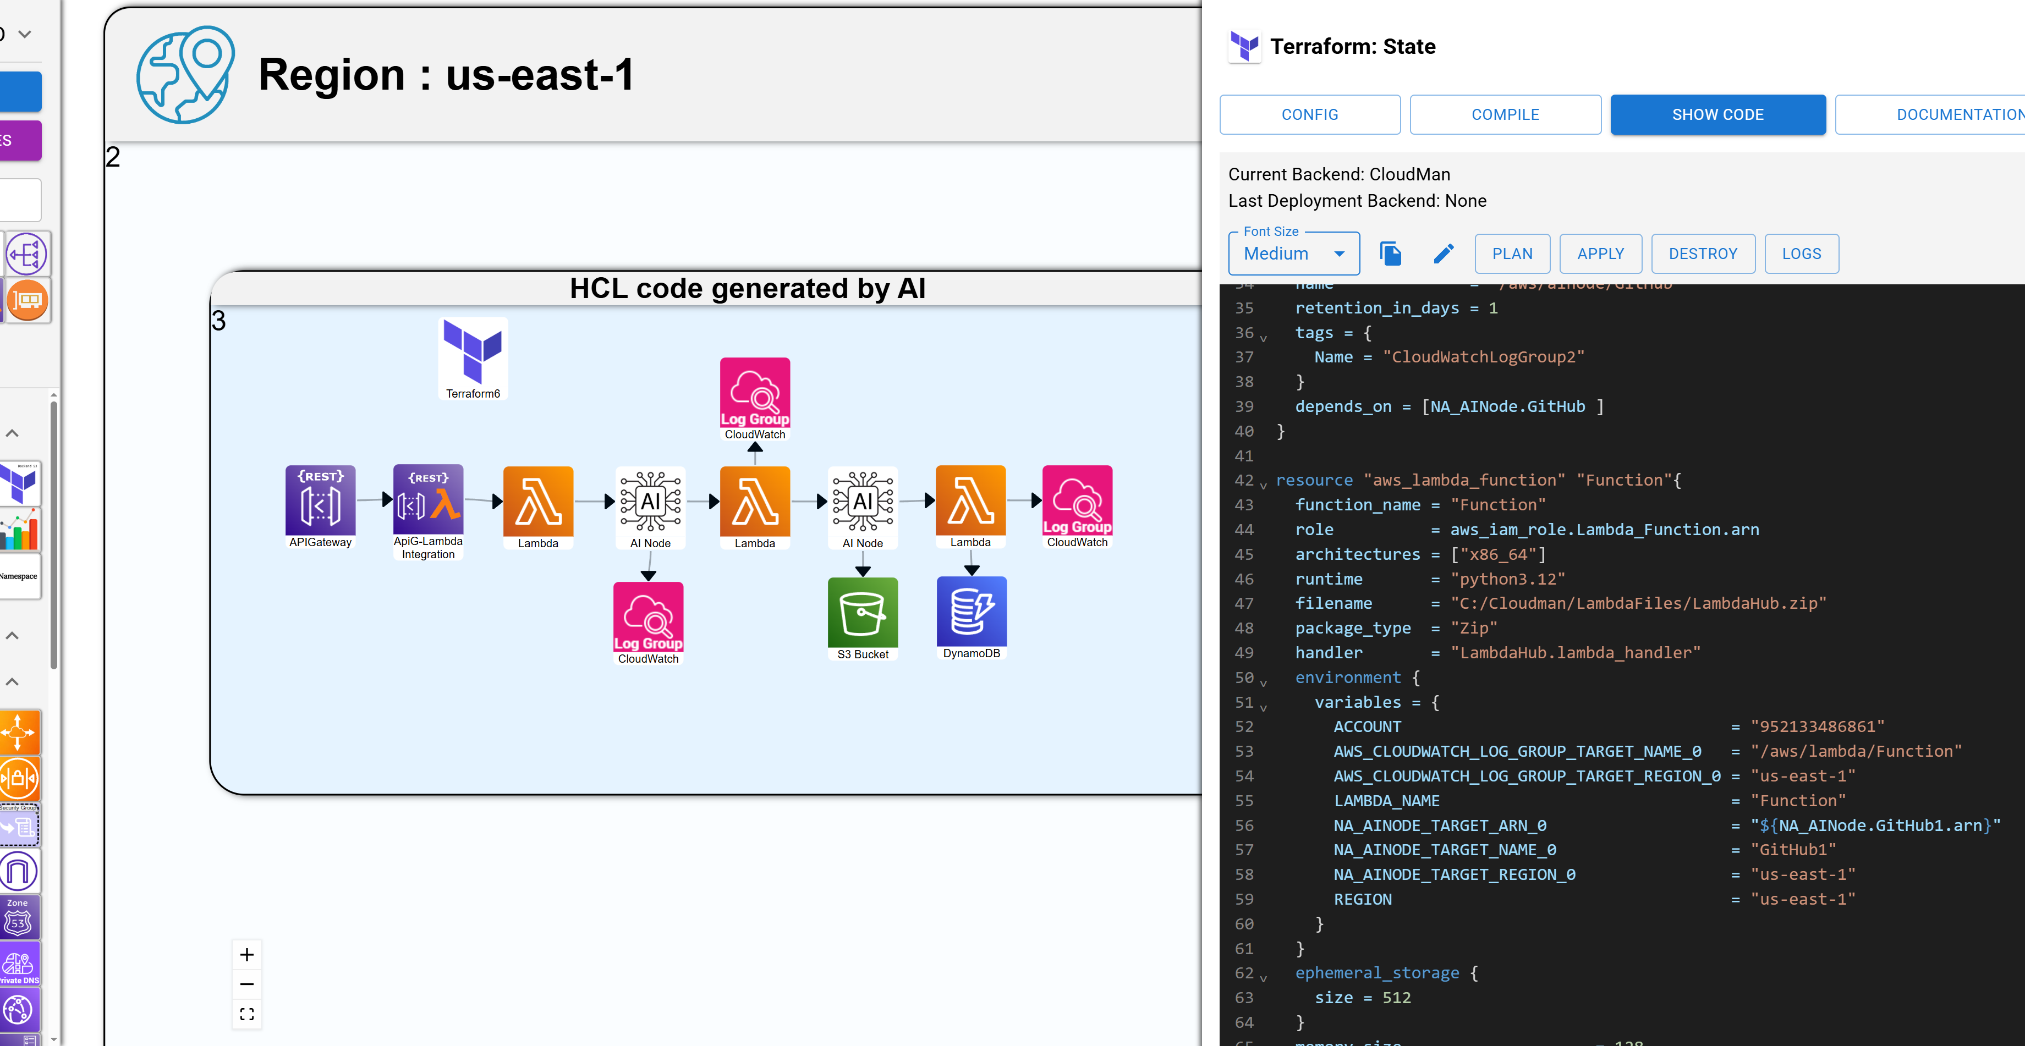The height and width of the screenshot is (1046, 2025).
Task: Collapse the sidebar section above the Terraform backend icon
Action: [x=13, y=432]
